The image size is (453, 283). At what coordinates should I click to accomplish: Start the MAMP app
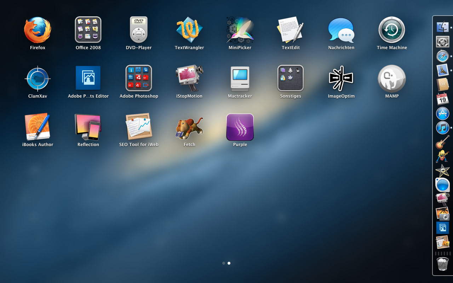coord(392,79)
